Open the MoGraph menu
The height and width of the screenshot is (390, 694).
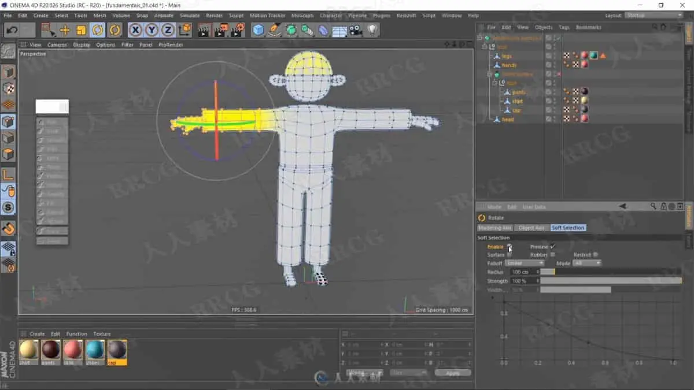point(302,16)
